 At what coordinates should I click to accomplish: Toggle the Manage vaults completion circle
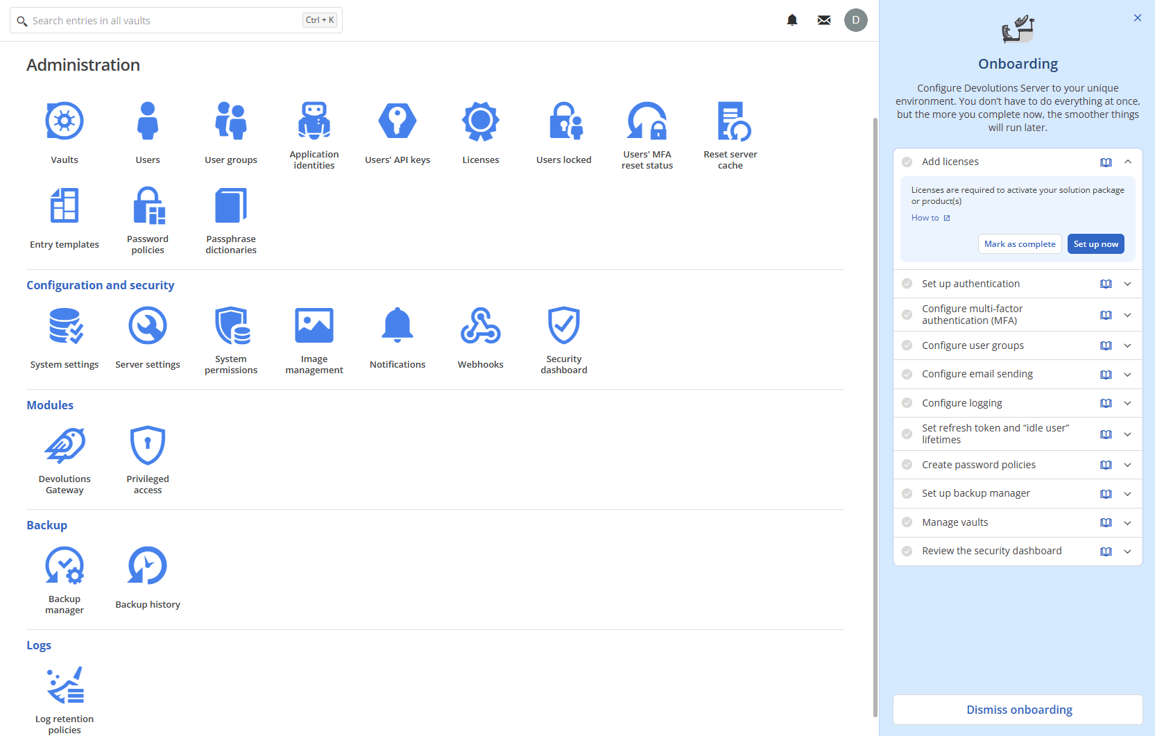[907, 522]
